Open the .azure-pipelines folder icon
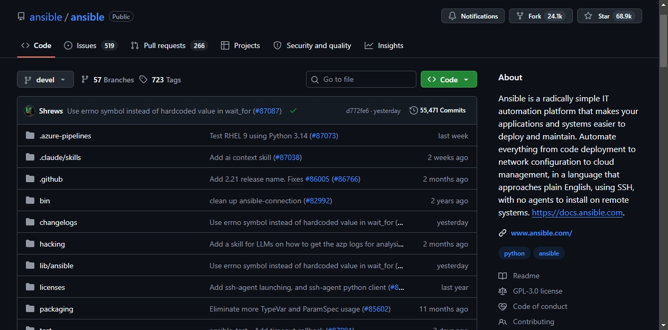The width and height of the screenshot is (668, 330). pos(30,136)
